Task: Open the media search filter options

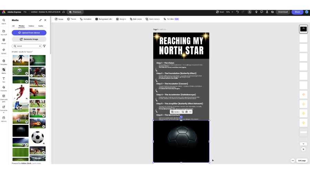Action: click(44, 46)
